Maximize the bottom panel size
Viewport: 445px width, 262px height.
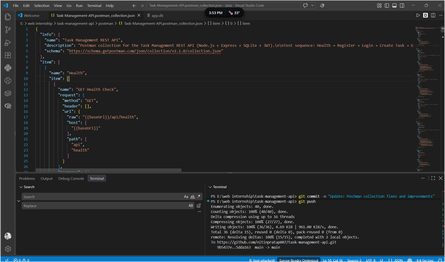[x=433, y=178]
